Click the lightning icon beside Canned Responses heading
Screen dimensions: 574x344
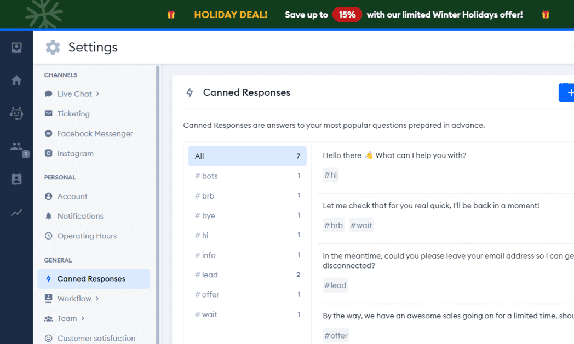(190, 92)
